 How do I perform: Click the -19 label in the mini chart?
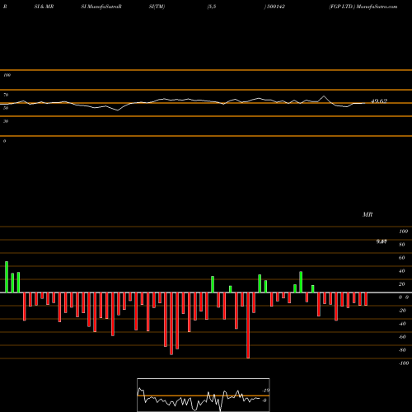[266, 391]
